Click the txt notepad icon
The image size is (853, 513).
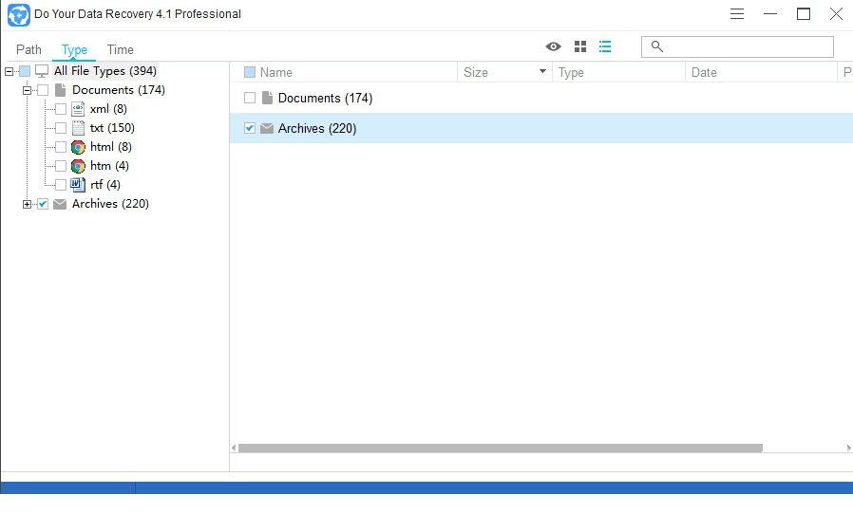tap(78, 128)
